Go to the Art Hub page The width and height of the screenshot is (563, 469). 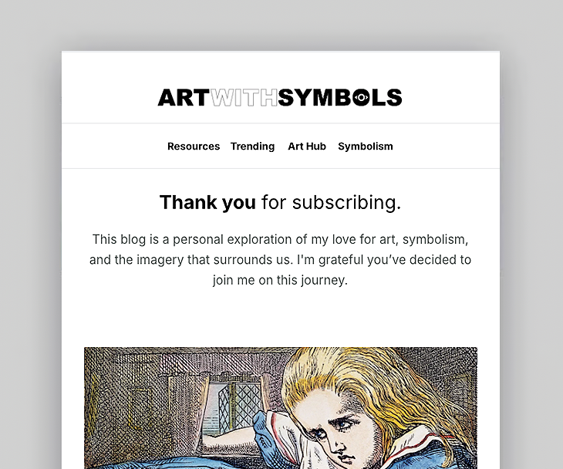click(307, 147)
